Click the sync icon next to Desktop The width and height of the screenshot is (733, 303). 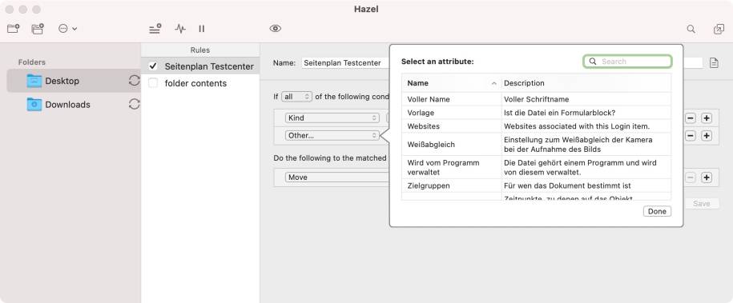pyautogui.click(x=134, y=81)
